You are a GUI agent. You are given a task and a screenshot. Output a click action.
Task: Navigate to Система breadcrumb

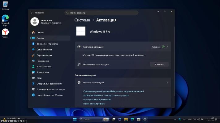pyautogui.click(x=82, y=20)
